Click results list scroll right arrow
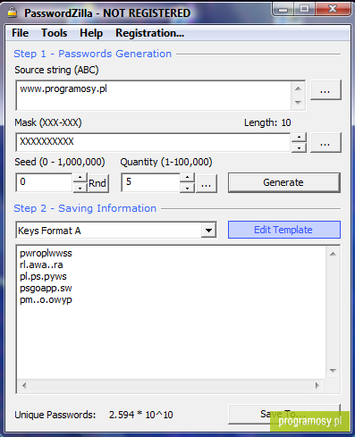This screenshot has width=355, height=437. point(317,385)
